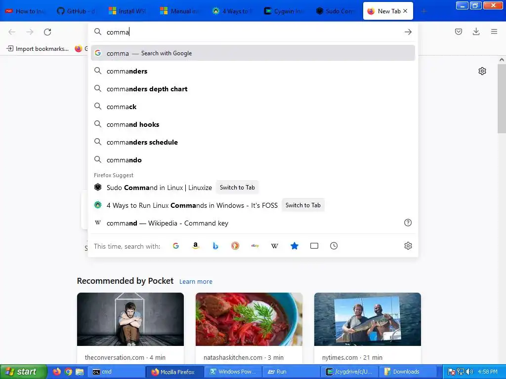Switch to the Manual in... tab
The height and width of the screenshot is (379, 506).
(180, 11)
